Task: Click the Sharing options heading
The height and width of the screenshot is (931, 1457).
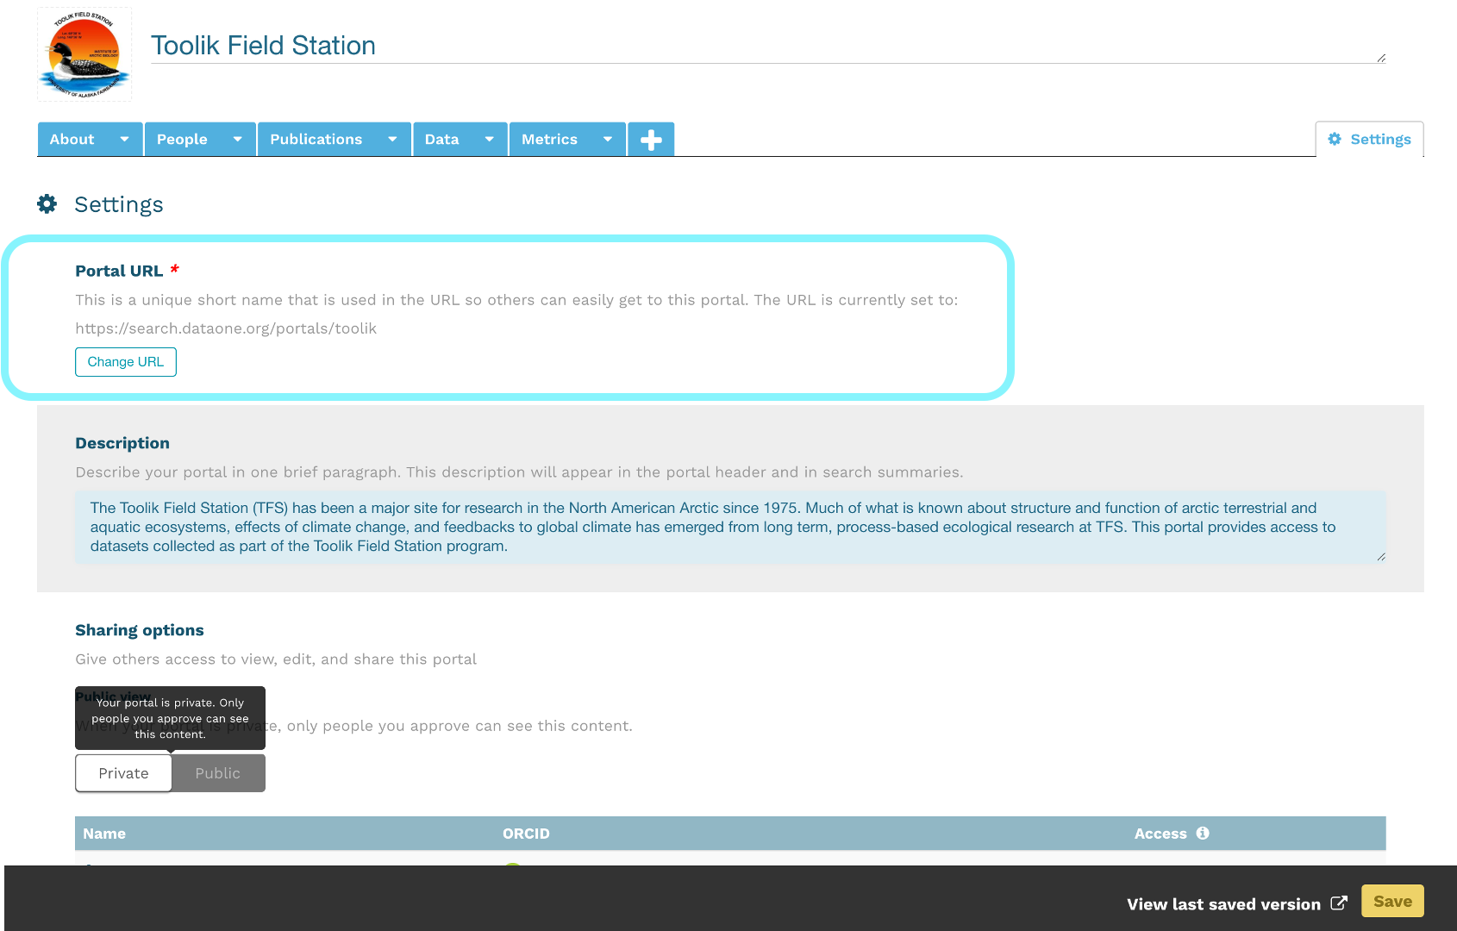Action: click(x=140, y=630)
